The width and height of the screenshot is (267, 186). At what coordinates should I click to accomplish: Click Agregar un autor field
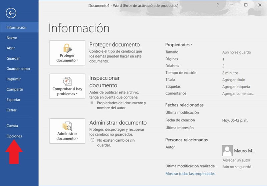[236, 160]
